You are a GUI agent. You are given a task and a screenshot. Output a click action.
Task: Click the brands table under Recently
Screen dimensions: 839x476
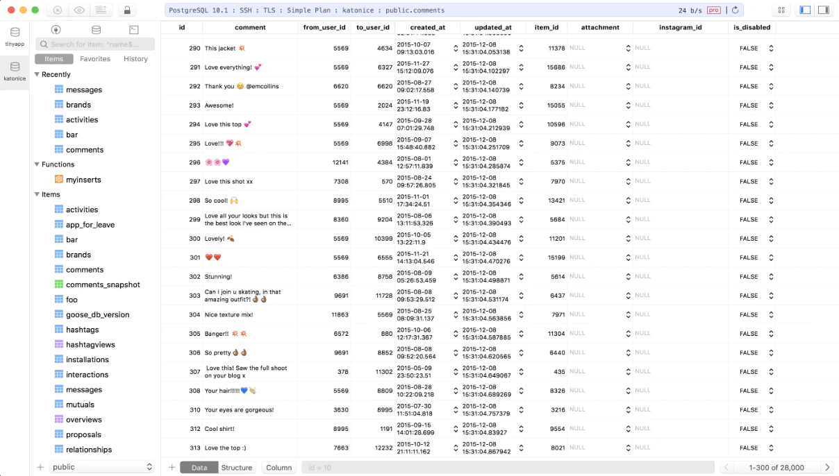coord(78,105)
